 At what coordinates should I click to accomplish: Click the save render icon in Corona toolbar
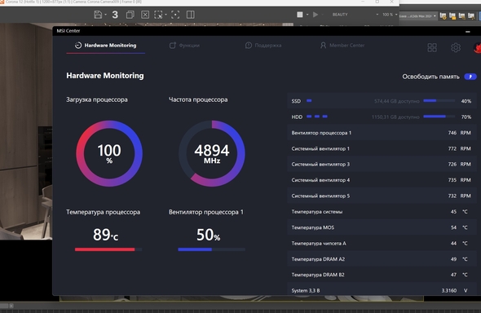[98, 15]
